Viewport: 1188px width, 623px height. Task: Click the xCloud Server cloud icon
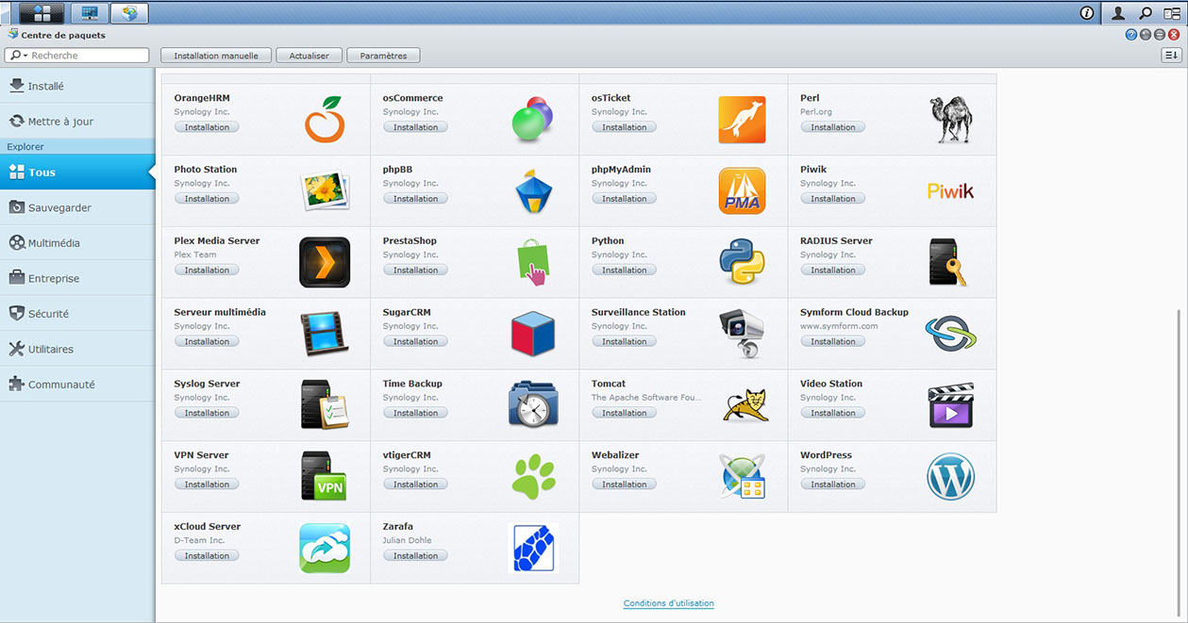325,549
